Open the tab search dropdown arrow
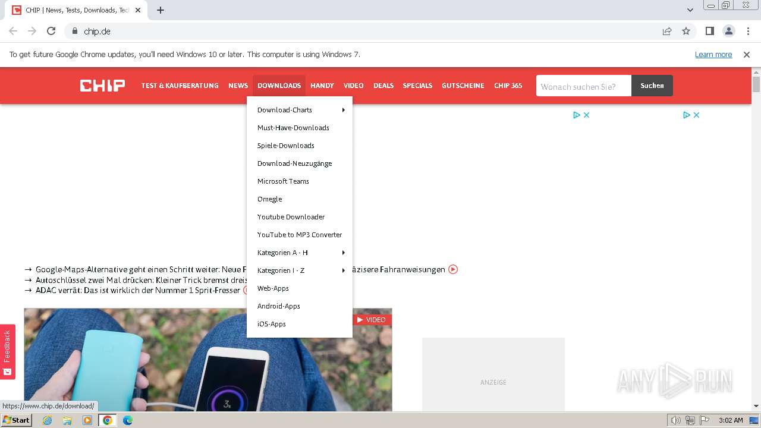 pyautogui.click(x=690, y=10)
